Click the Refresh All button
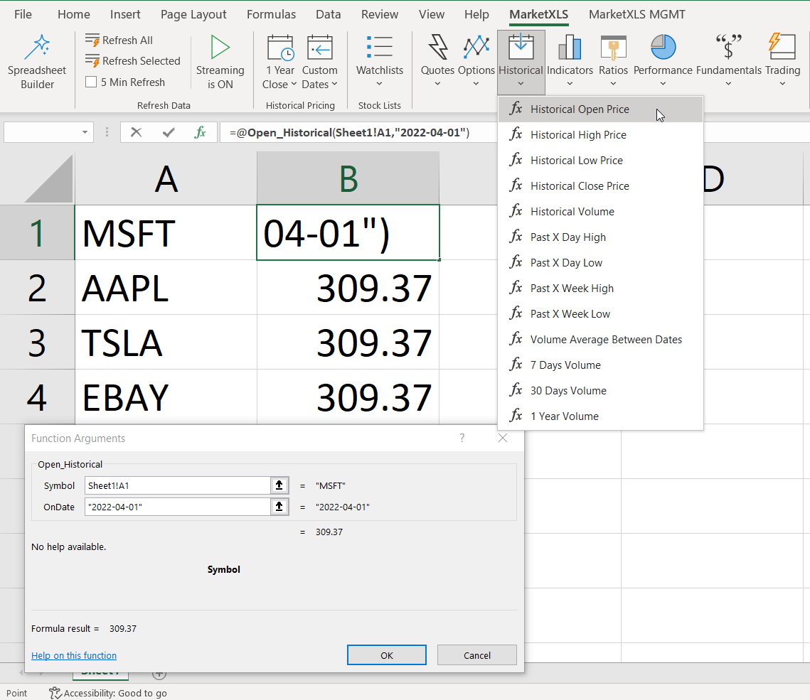Screen dimensions: 810x700 119,41
